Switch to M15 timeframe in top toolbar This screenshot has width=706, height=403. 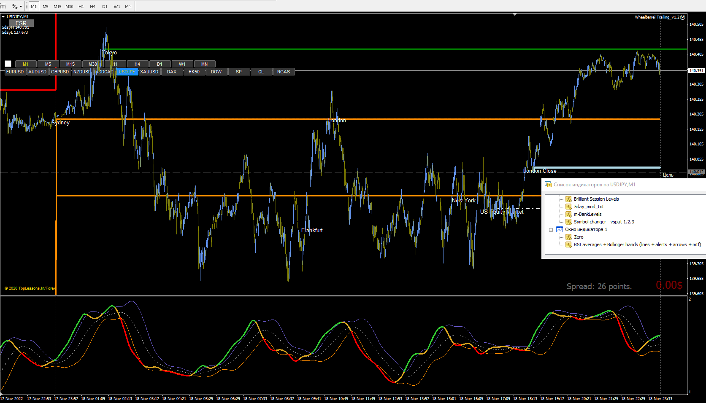click(x=57, y=6)
